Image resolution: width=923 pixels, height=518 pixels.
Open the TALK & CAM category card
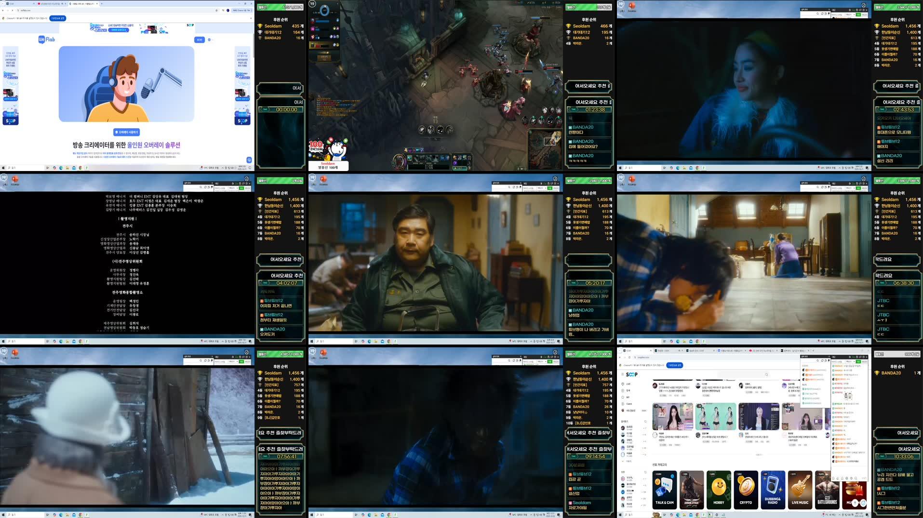665,490
